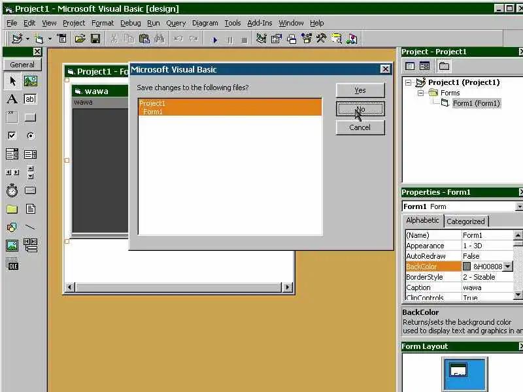
Task: Click the BackColor gray color swatch
Action: click(x=467, y=267)
